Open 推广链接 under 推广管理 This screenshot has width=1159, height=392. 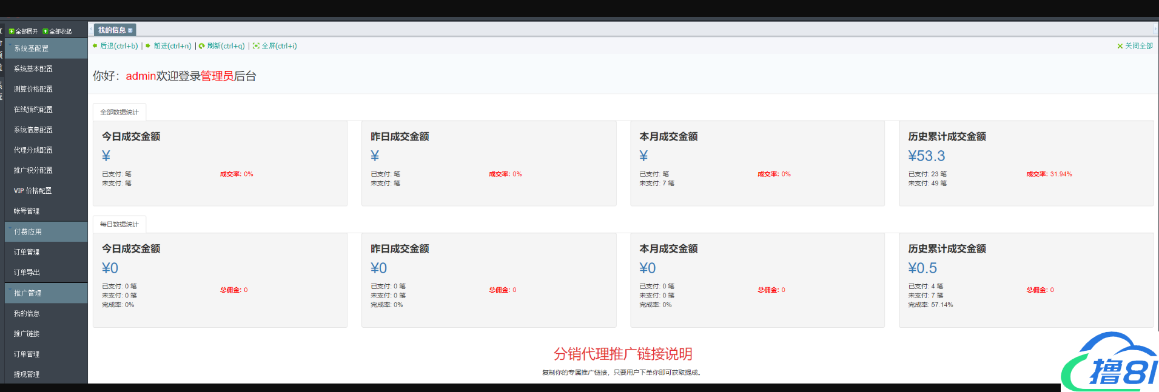point(27,334)
